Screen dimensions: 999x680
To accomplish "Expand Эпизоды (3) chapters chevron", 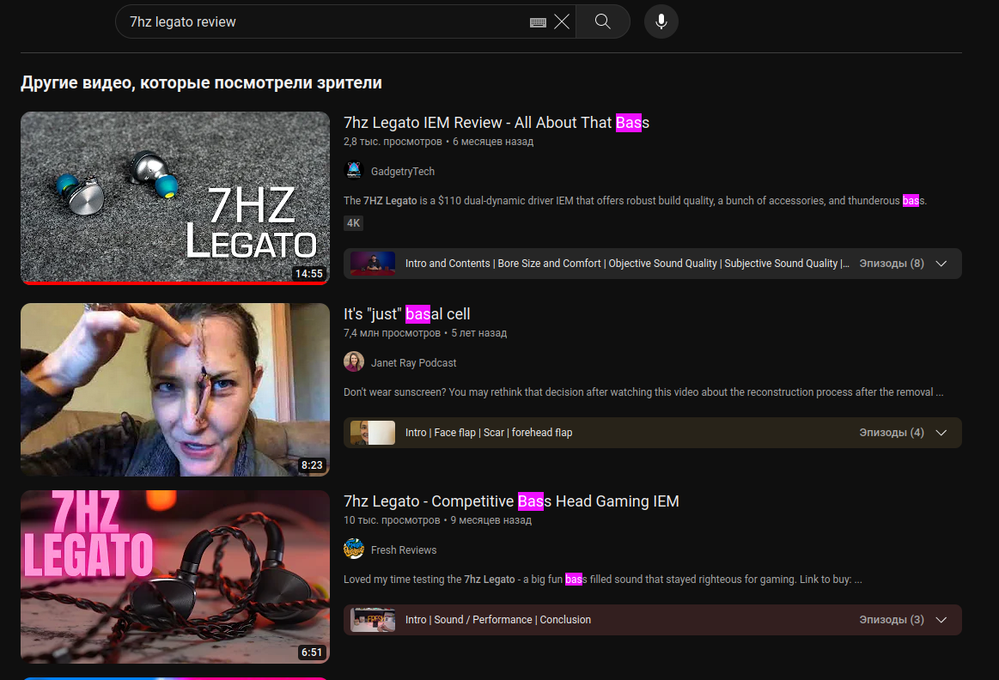I will click(x=941, y=620).
